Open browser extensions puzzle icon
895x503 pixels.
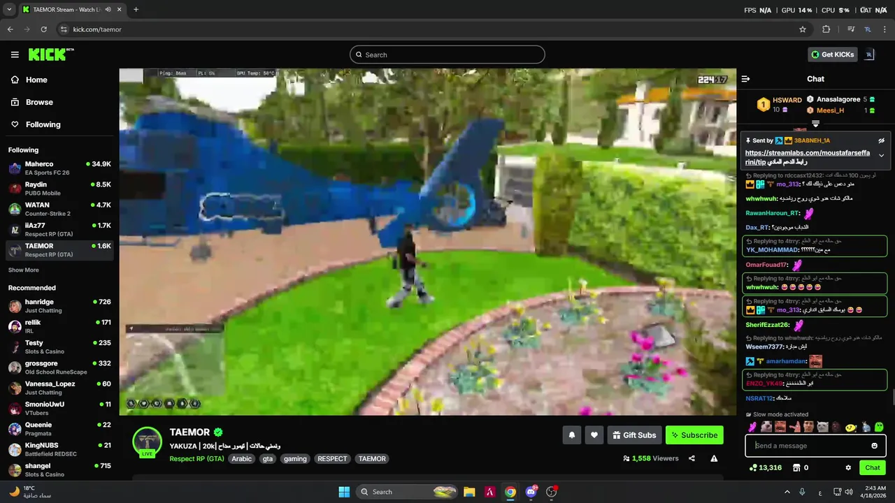[x=826, y=29]
